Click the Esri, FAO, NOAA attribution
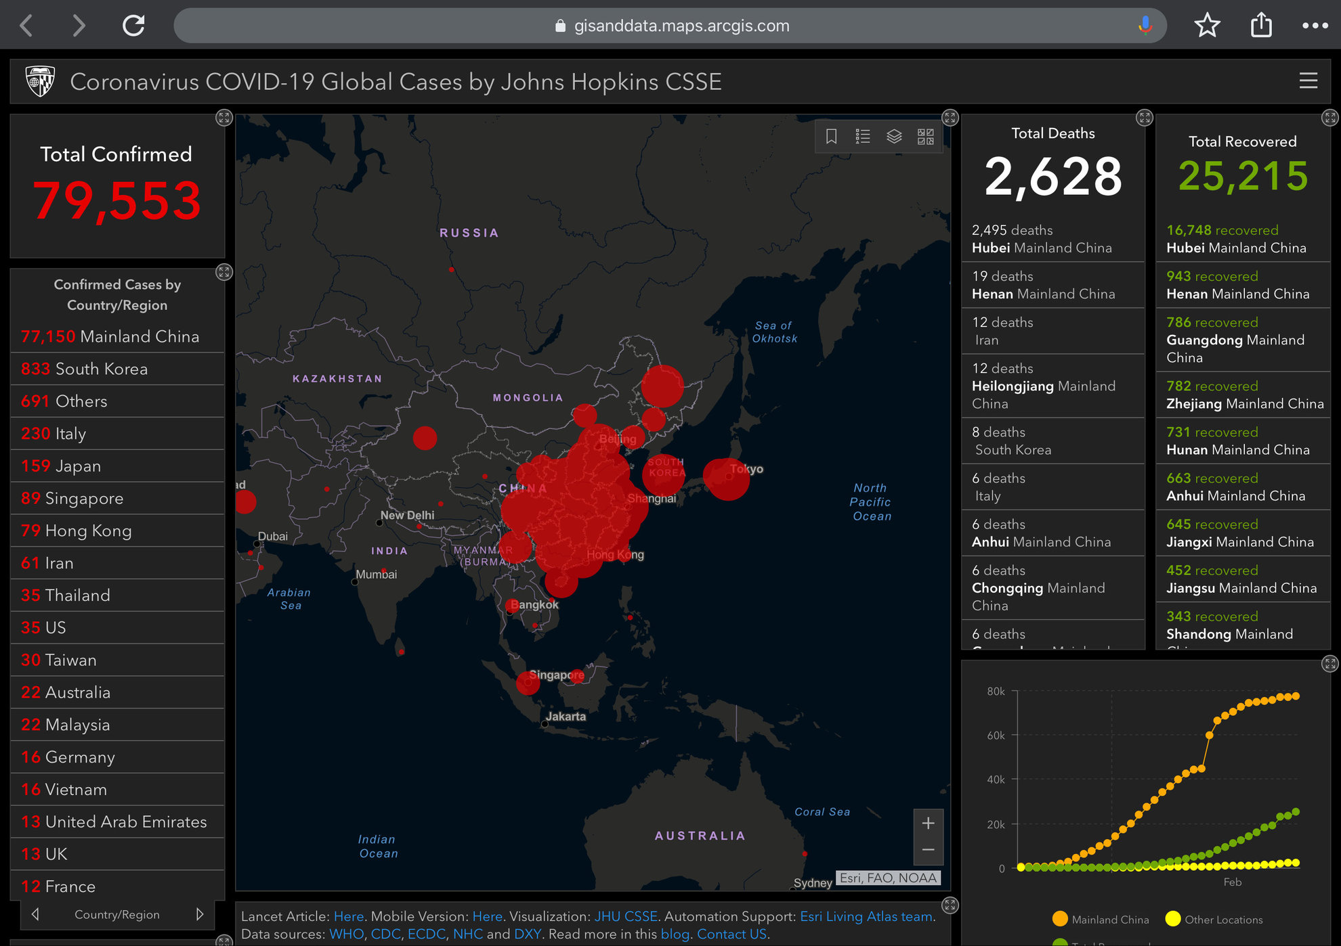The image size is (1341, 946). click(888, 878)
